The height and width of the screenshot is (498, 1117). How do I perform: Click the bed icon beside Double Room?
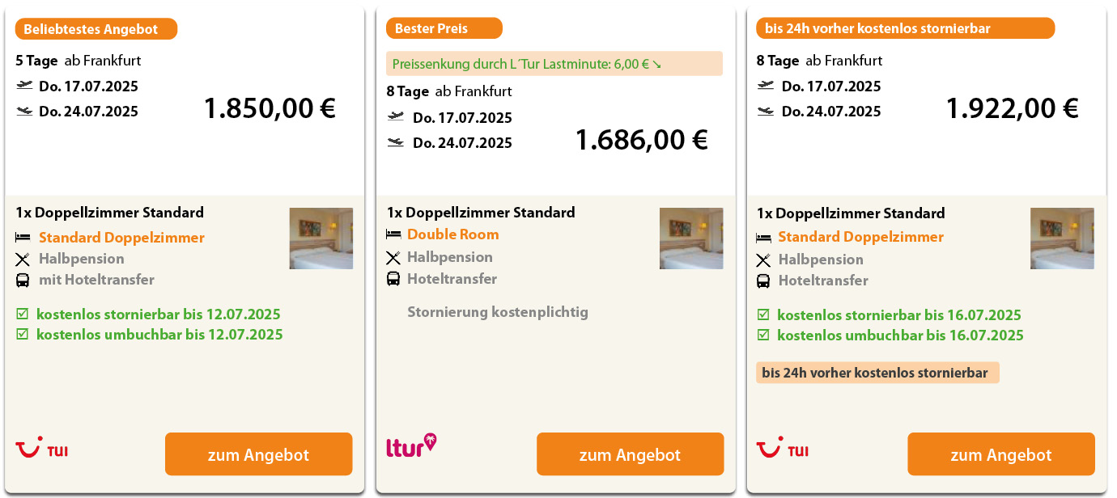tap(393, 234)
